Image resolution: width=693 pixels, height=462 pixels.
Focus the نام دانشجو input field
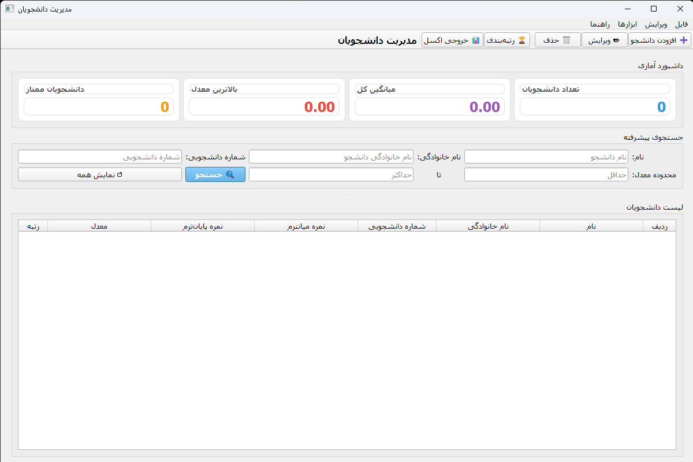[546, 157]
